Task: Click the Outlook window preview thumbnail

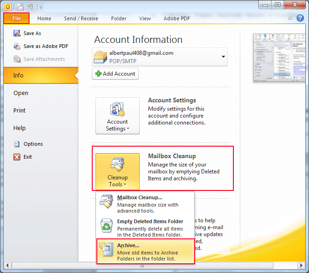Action: tap(279, 58)
